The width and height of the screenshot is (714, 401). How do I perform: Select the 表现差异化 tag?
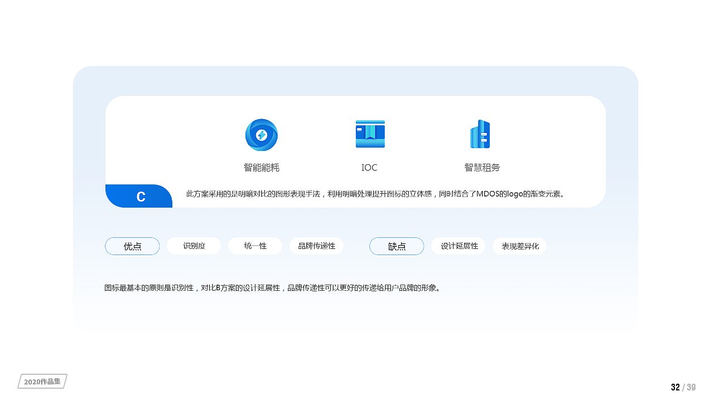520,246
